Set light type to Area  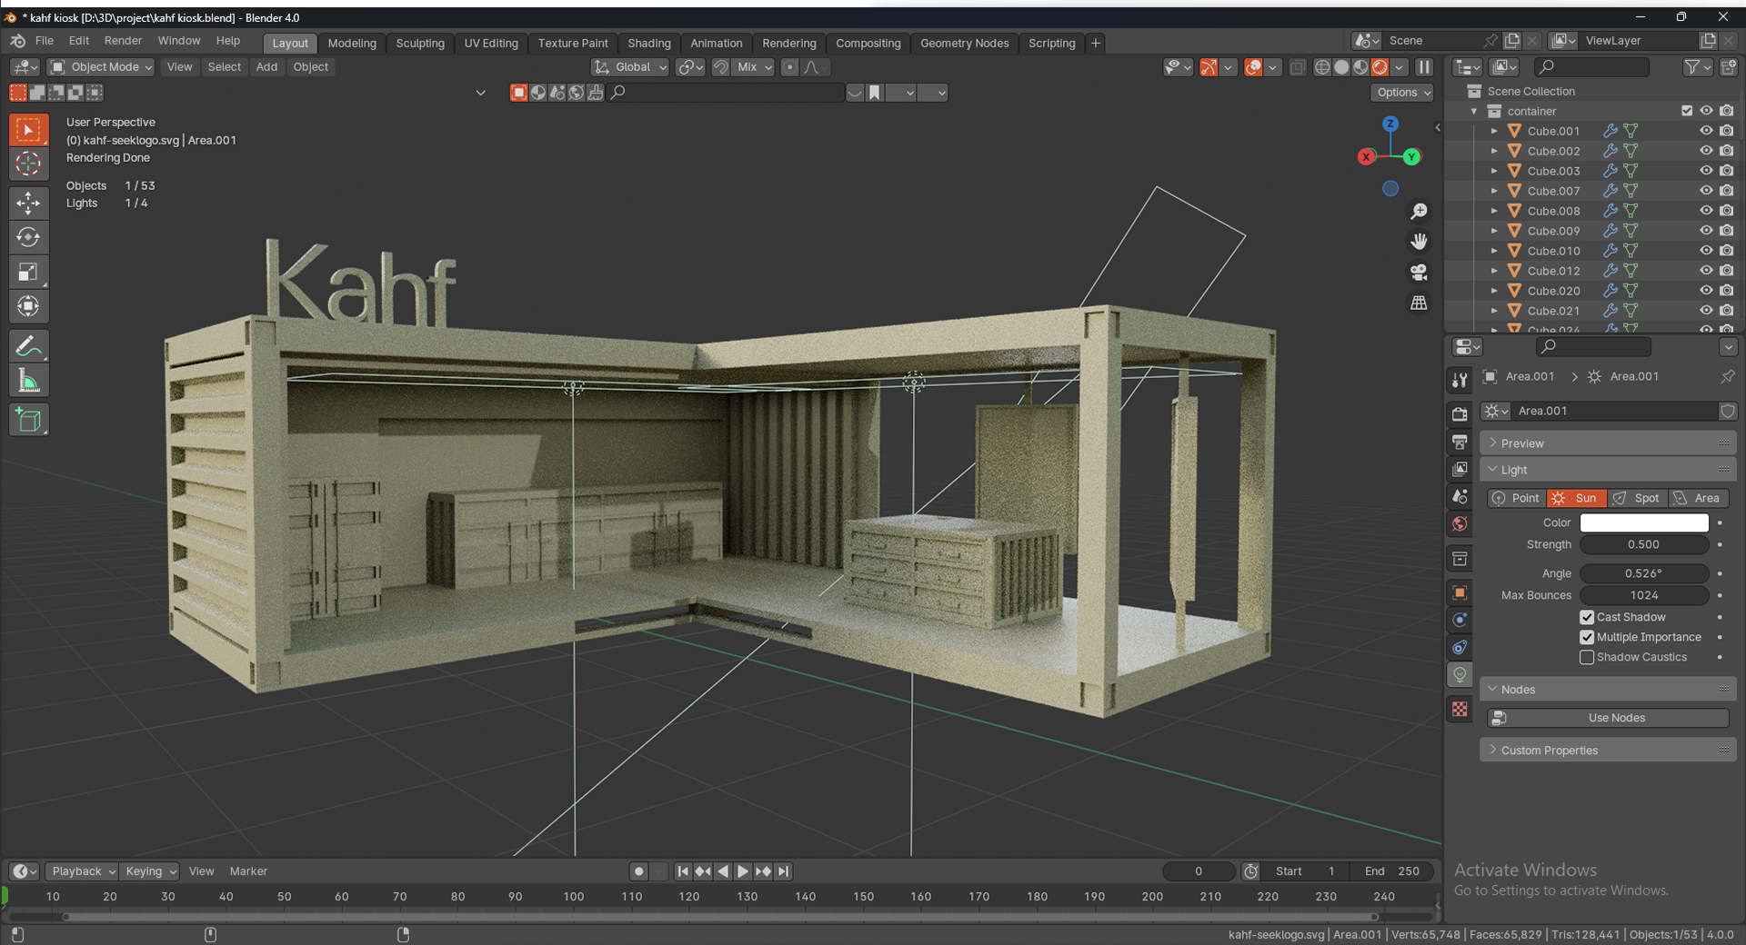[x=1698, y=498]
